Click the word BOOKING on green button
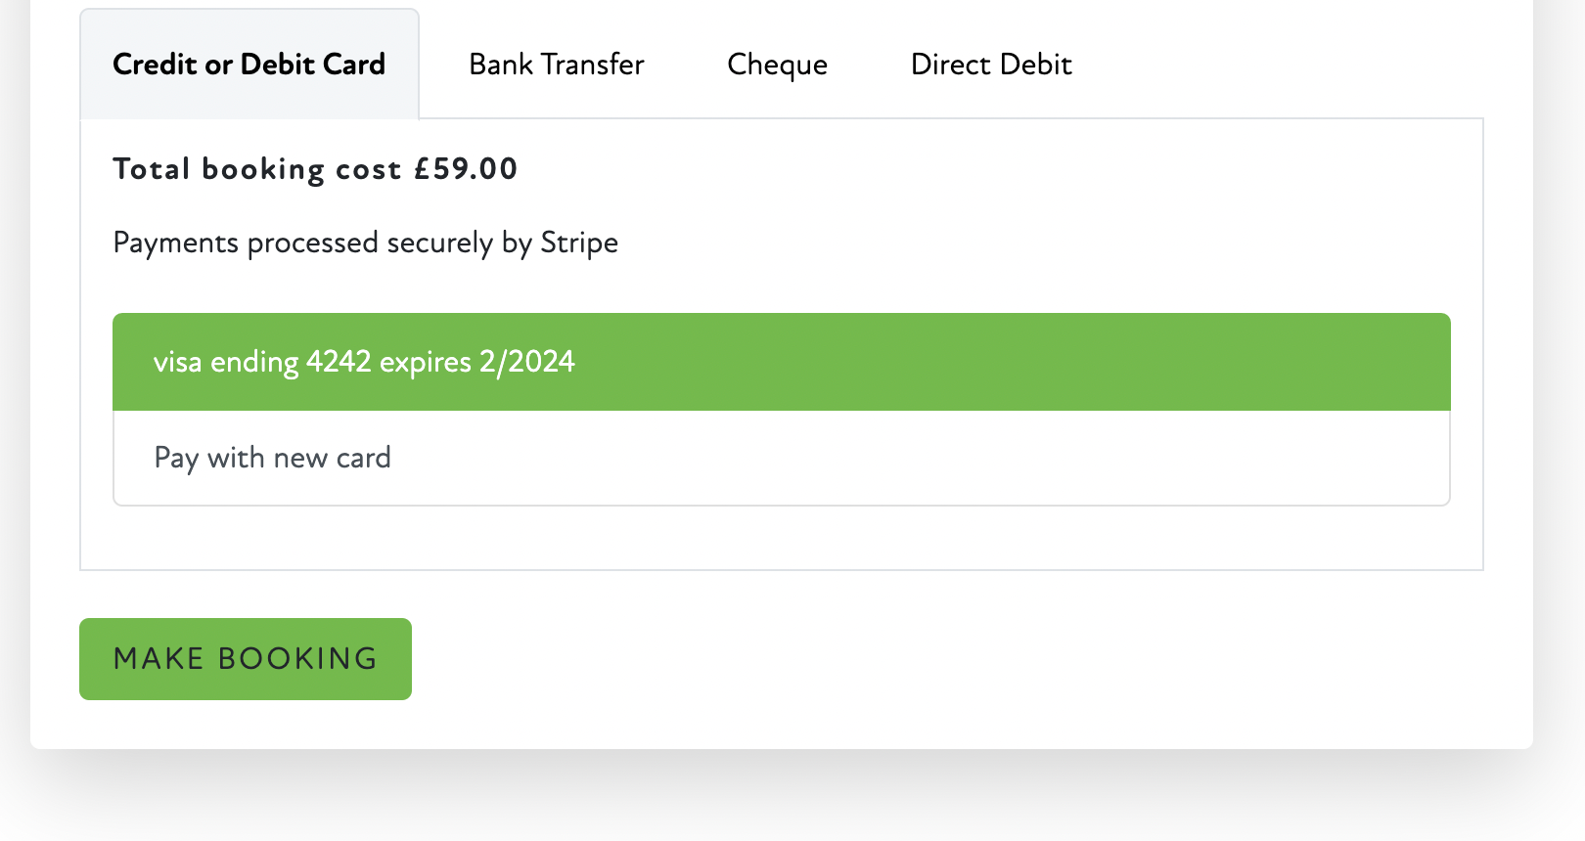Image resolution: width=1585 pixels, height=841 pixels. (x=297, y=659)
